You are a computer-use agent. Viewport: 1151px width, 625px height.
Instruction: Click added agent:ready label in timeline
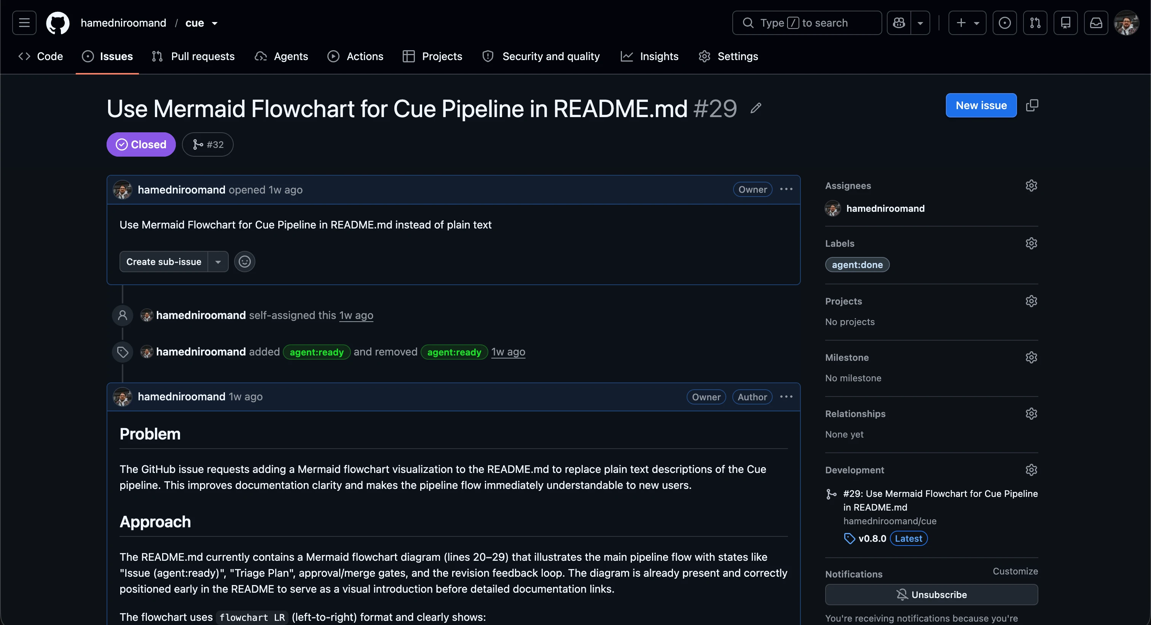pos(316,352)
